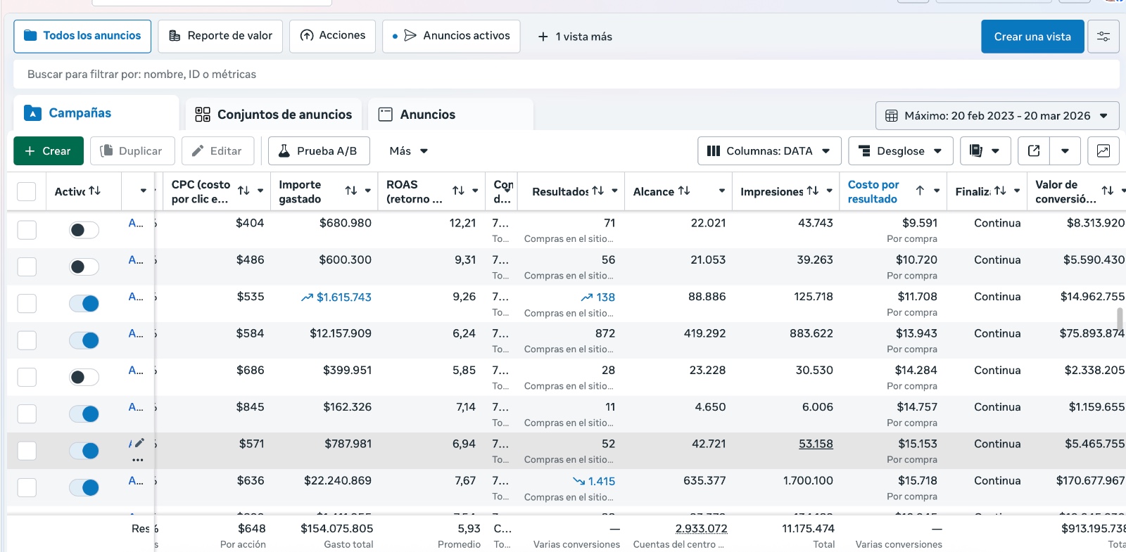Image resolution: width=1126 pixels, height=552 pixels.
Task: Click the green Crear button
Action: [48, 151]
